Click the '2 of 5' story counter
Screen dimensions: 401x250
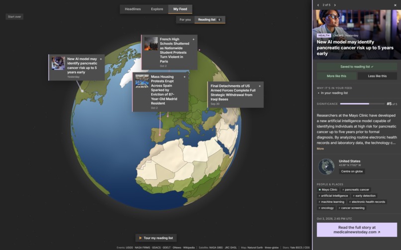tap(326, 5)
